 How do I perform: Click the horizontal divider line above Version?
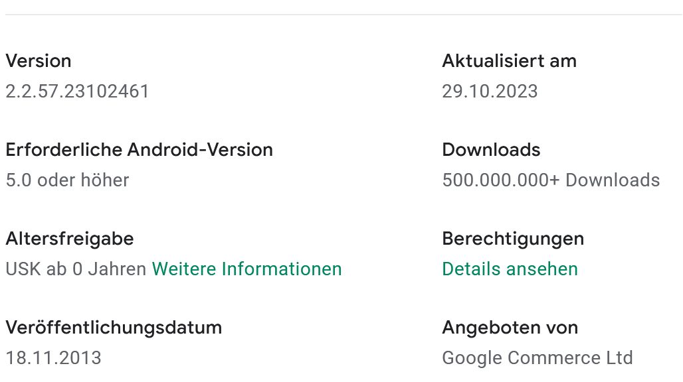341,15
